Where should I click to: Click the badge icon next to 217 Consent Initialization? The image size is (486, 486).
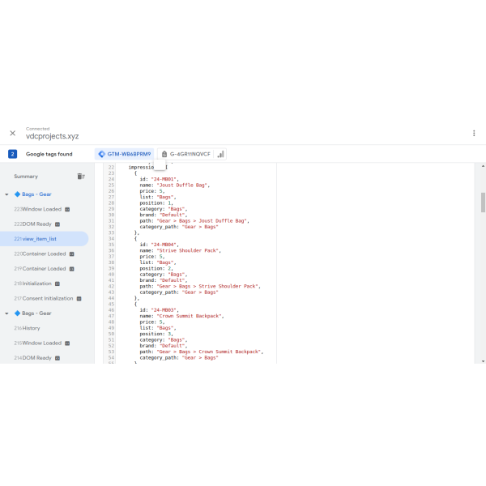point(79,299)
